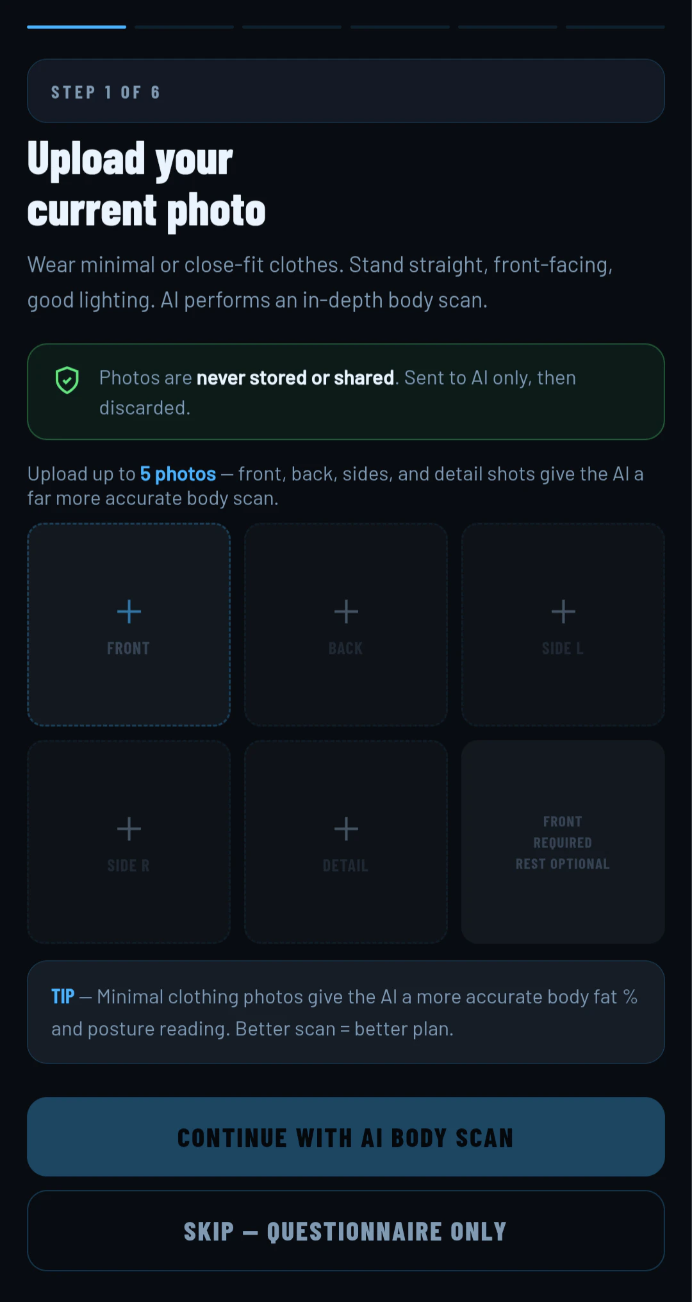The width and height of the screenshot is (692, 1302).
Task: Select the DETAIL photo upload tile label
Action: click(x=345, y=865)
